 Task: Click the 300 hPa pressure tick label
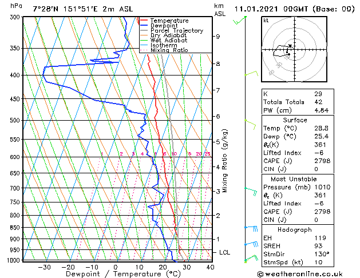[x=15, y=17]
